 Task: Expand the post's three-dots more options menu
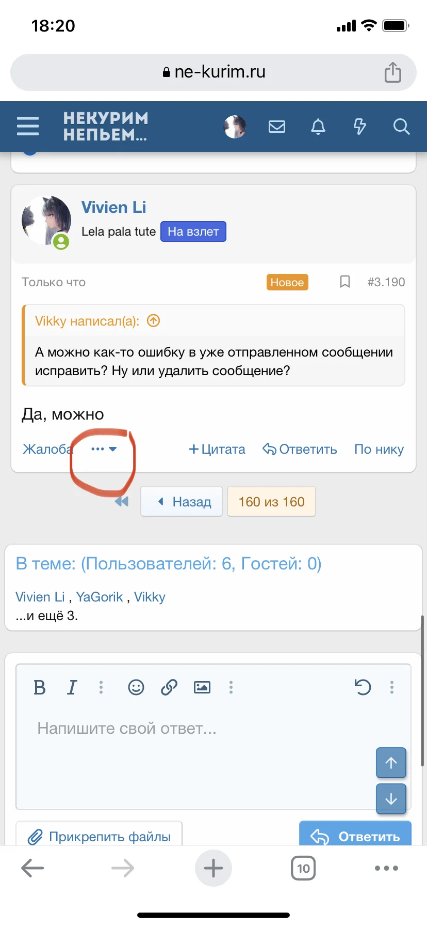point(104,449)
